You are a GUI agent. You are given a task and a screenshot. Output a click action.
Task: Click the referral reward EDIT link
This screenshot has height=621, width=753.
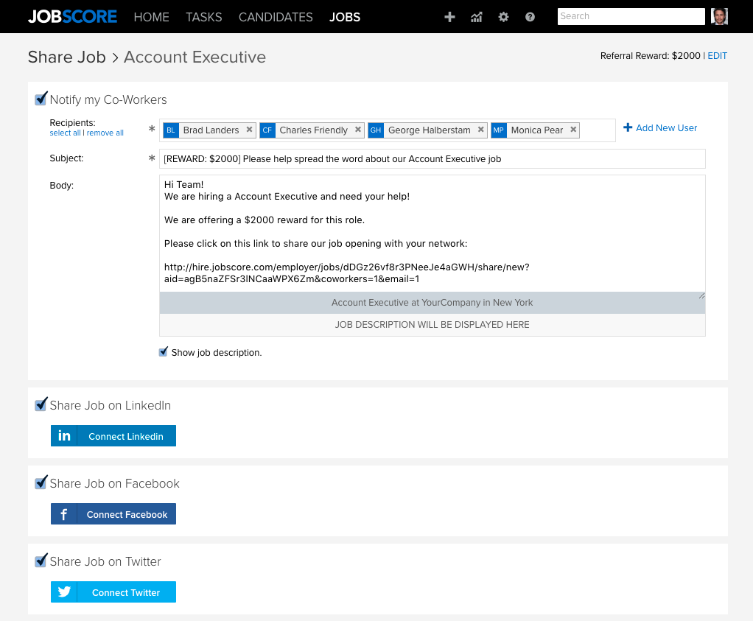717,56
